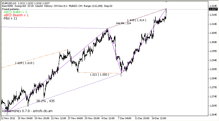Select the ABCD Bullish x 3 label
The width and height of the screenshot is (219, 121).
point(15,12)
